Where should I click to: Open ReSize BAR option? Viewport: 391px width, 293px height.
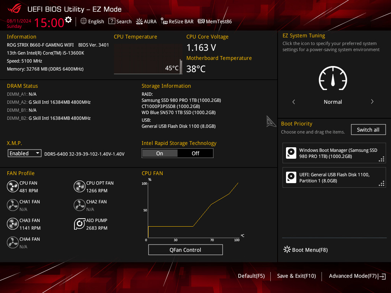[181, 21]
